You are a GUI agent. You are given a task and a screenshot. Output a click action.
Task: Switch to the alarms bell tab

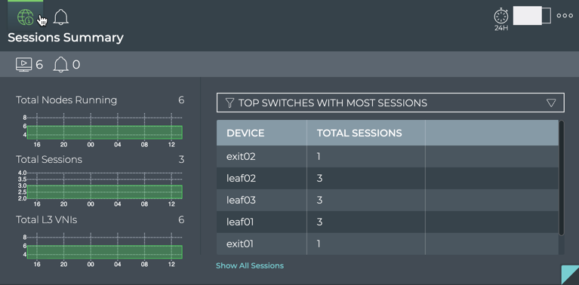tap(61, 17)
